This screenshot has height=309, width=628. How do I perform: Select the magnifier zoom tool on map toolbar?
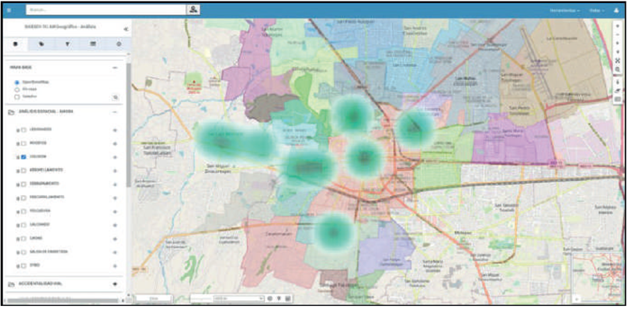[618, 69]
